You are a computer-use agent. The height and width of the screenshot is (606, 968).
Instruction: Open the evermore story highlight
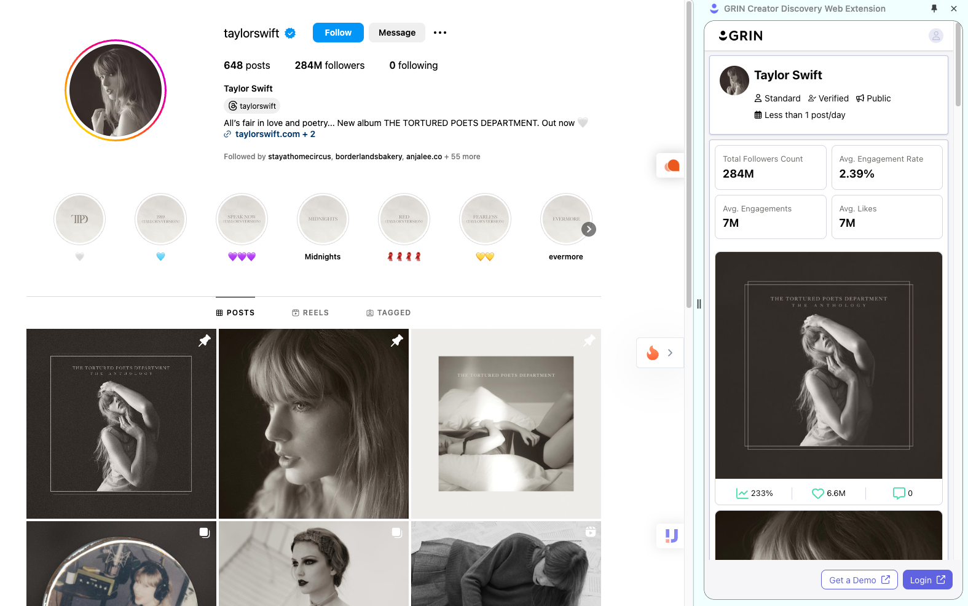566,219
